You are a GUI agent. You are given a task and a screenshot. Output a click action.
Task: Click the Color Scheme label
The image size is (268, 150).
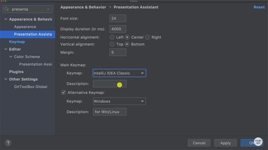tap(27, 57)
